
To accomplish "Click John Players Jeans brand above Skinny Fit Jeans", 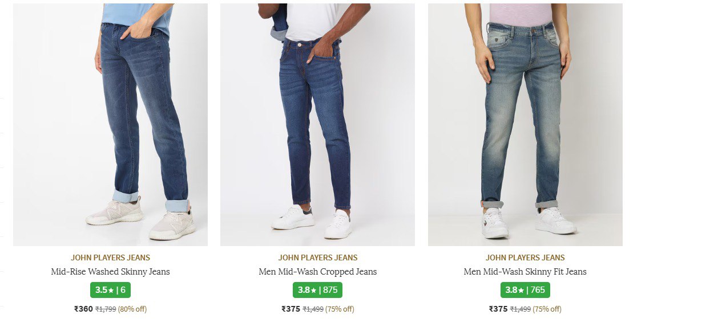I will (525, 258).
